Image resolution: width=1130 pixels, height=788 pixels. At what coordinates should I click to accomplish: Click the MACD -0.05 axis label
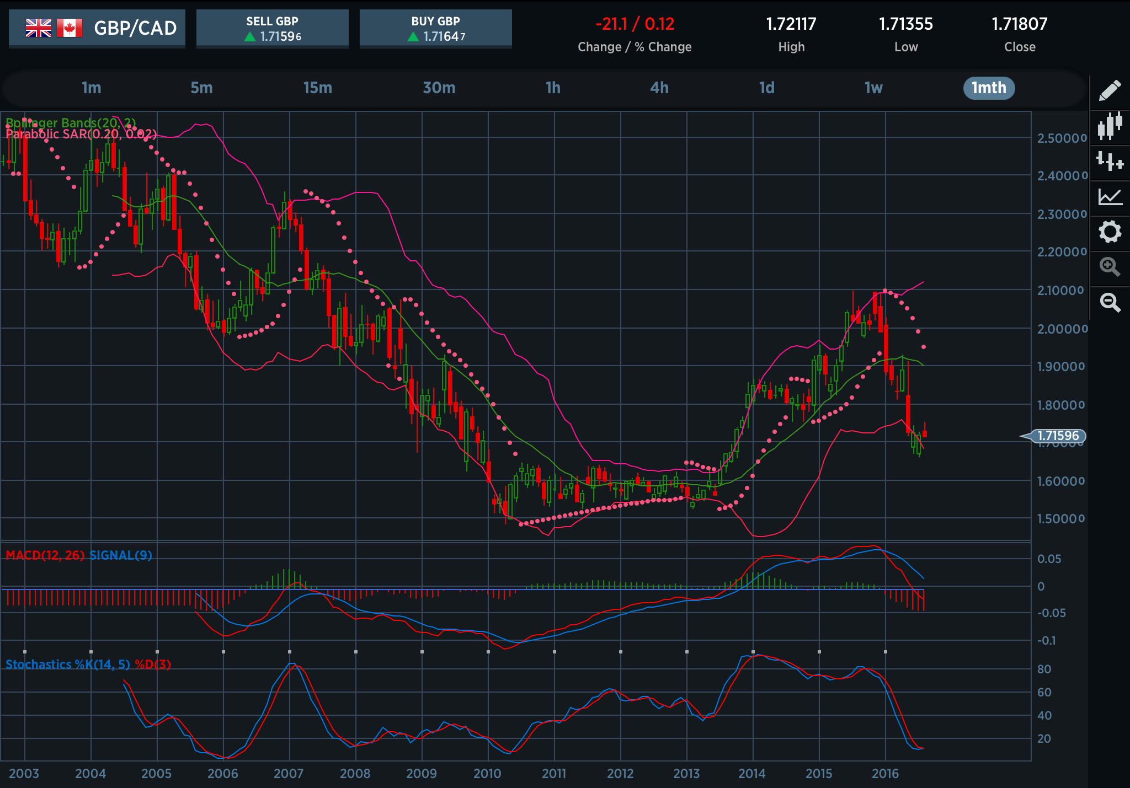pyautogui.click(x=1051, y=613)
